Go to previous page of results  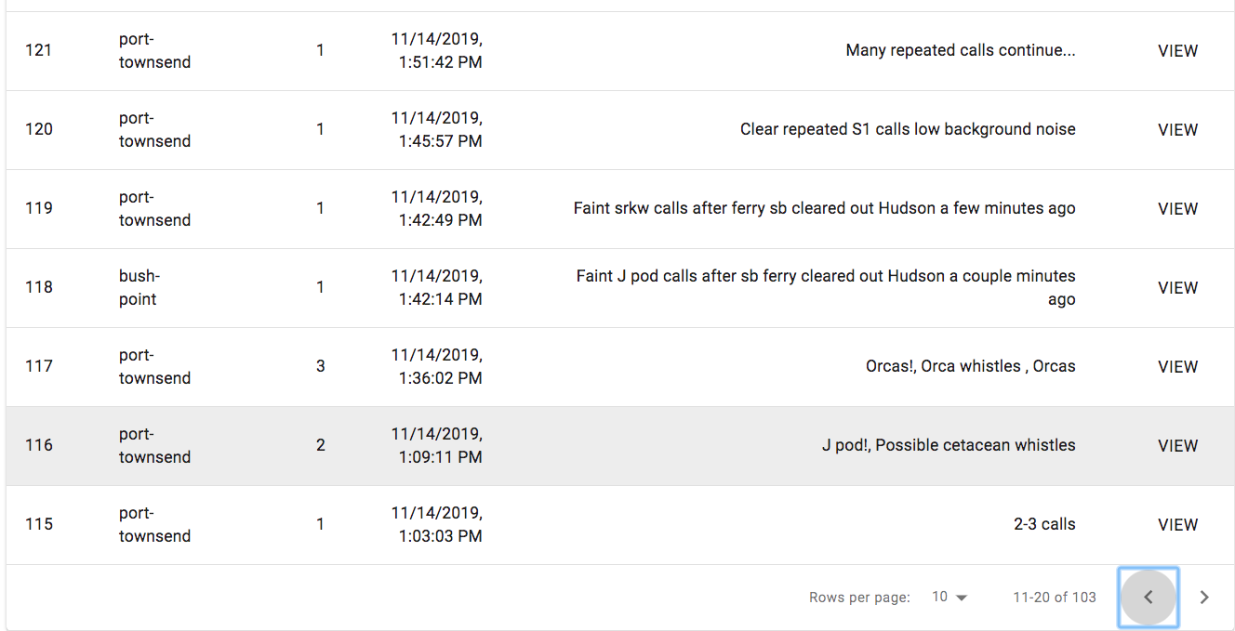[x=1149, y=598]
